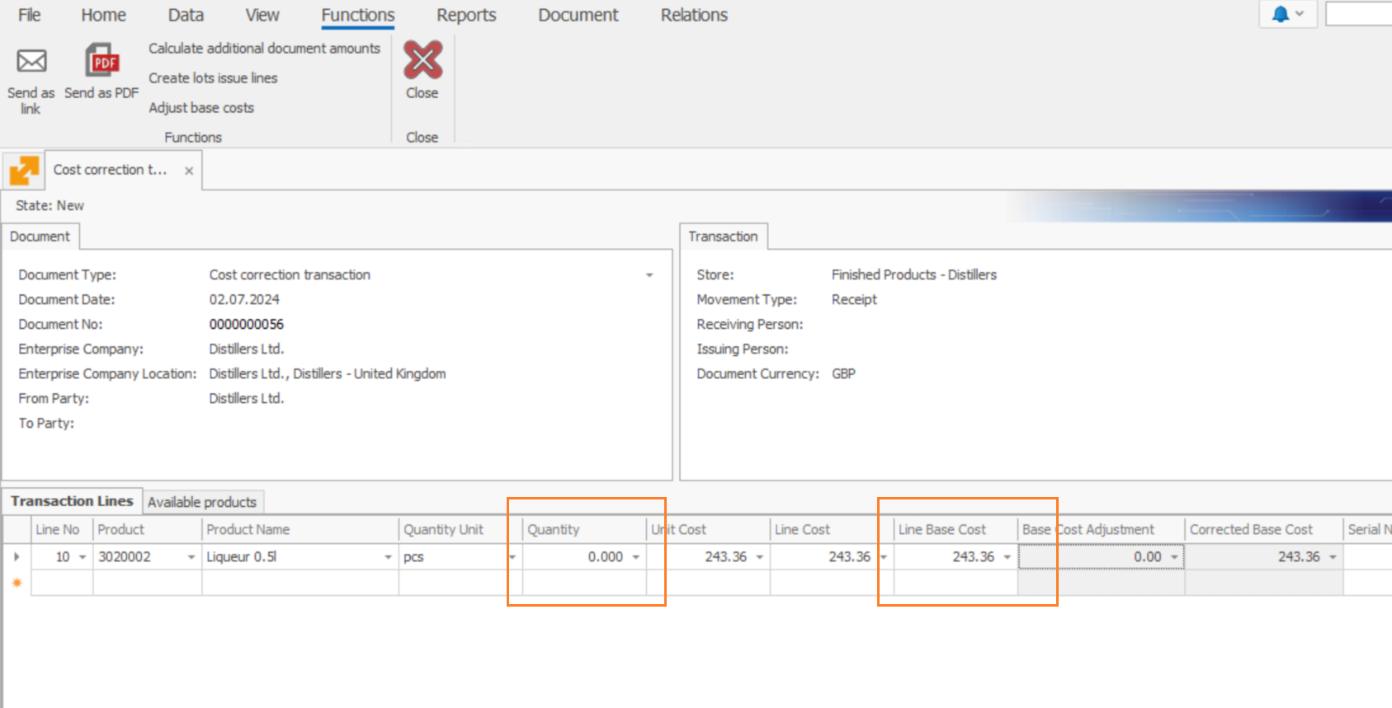
Task: Open the Home ribbon tab
Action: (x=103, y=15)
